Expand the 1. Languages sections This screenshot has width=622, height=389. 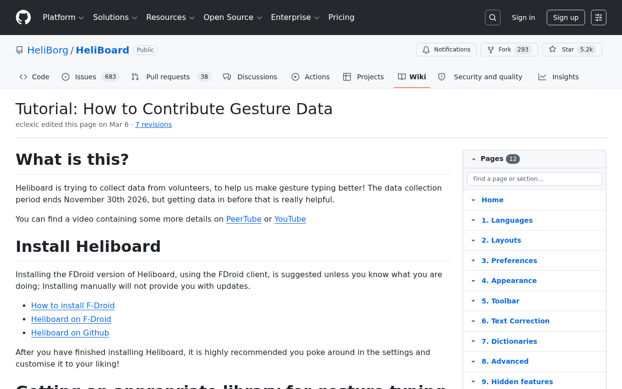pyautogui.click(x=473, y=220)
